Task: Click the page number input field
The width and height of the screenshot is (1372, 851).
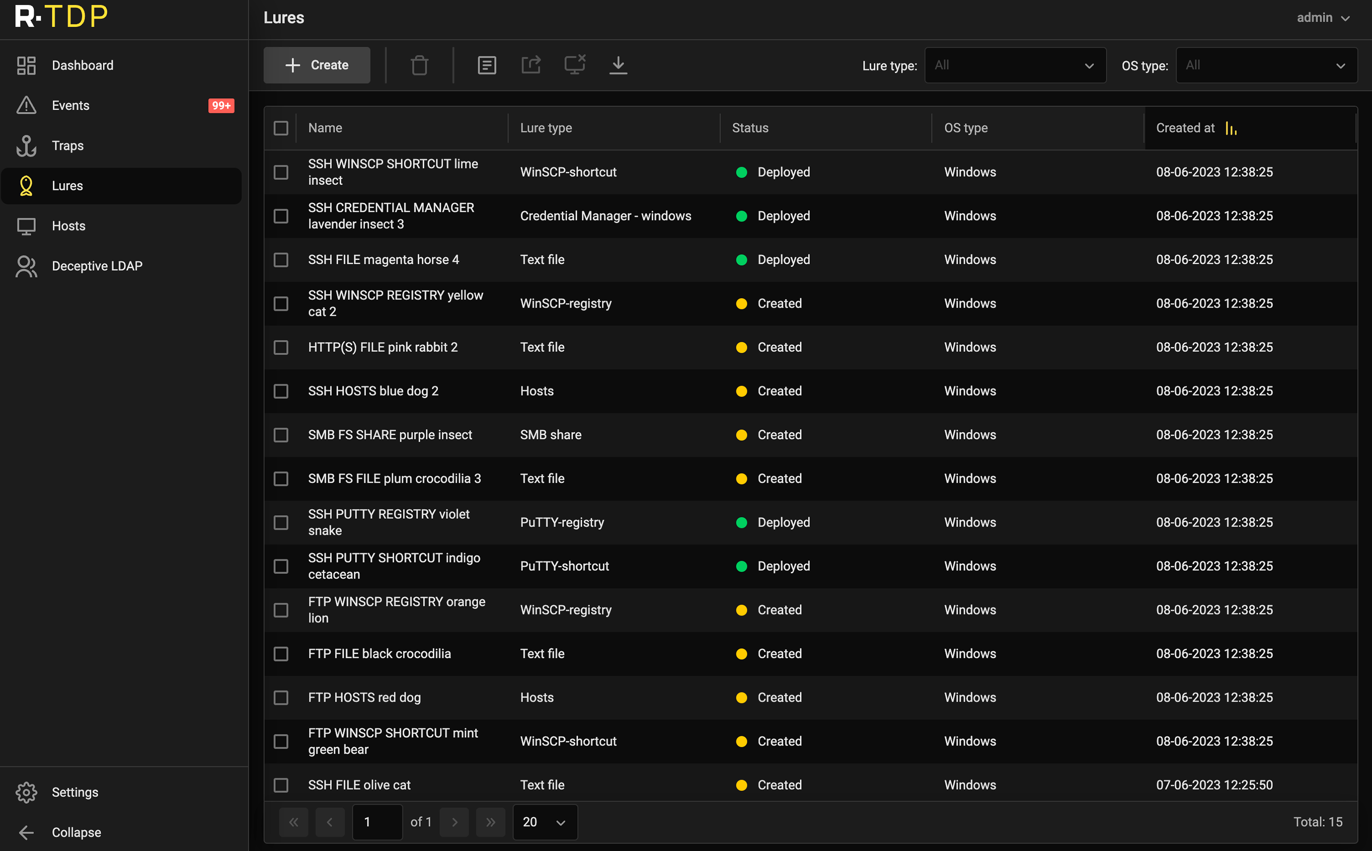Action: pyautogui.click(x=377, y=822)
